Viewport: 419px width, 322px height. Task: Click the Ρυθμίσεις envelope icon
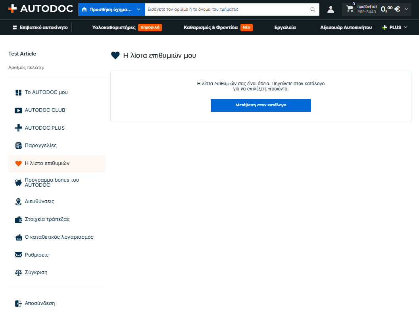click(18, 255)
